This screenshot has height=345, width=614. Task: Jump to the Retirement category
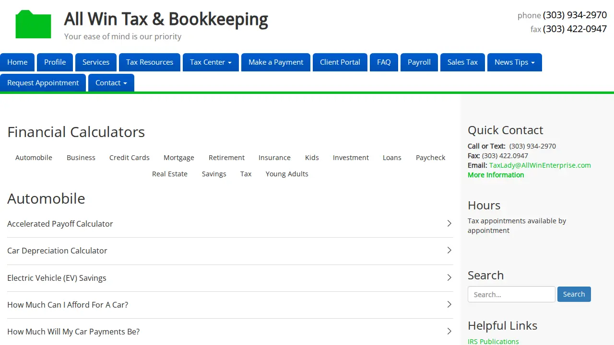226,158
